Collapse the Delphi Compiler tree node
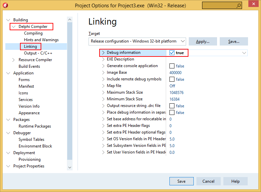The image size is (261, 192). 13,27
